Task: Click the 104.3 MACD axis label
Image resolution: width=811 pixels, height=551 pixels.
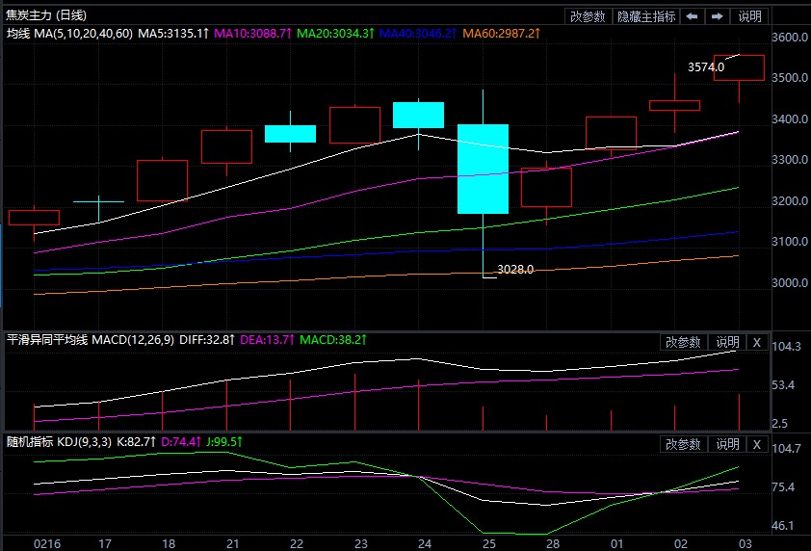Action: [x=786, y=347]
